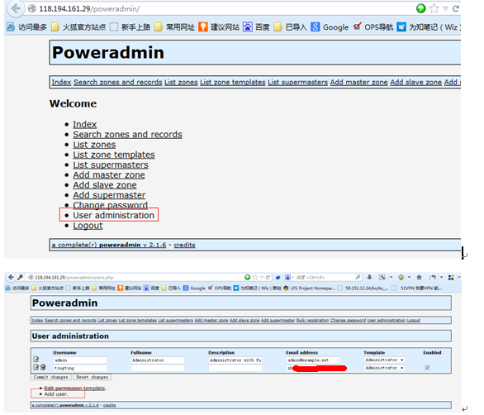Screen dimensions: 484x415
Task: Click the 'Add user' link
Action: [x=56, y=394]
